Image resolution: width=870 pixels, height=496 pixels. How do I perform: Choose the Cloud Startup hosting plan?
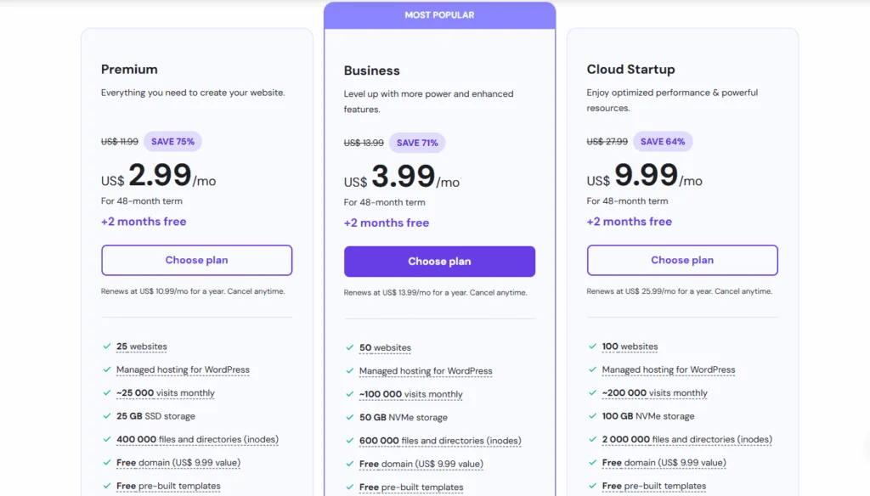point(682,260)
